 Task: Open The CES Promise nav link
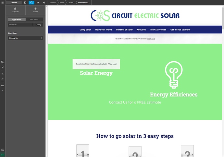pyautogui.click(x=158, y=30)
